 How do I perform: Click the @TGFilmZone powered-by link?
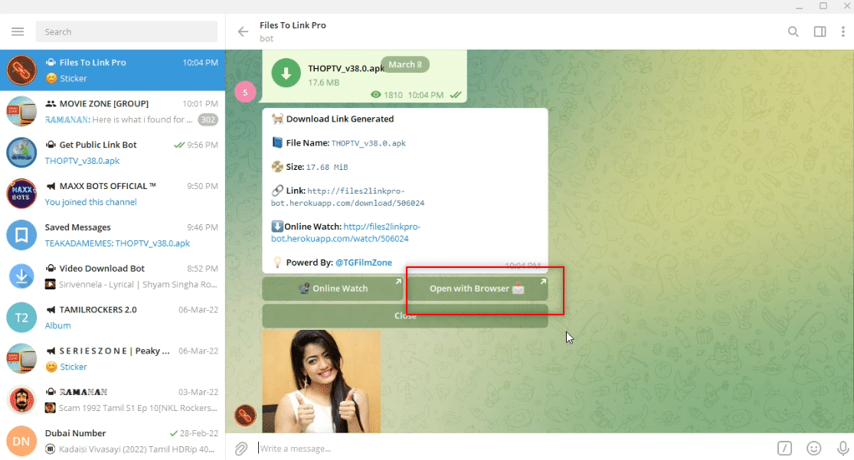364,262
